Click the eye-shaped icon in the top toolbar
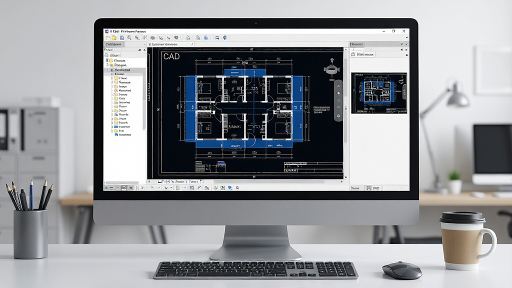This screenshot has width=512, height=288. (176, 37)
